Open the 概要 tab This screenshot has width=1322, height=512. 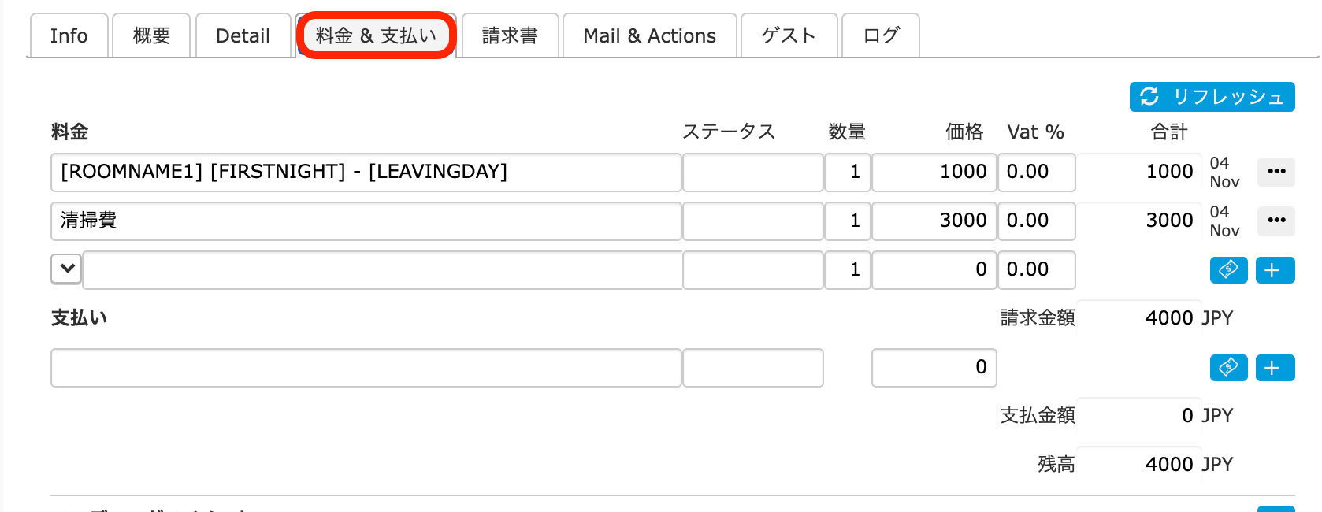(x=151, y=36)
